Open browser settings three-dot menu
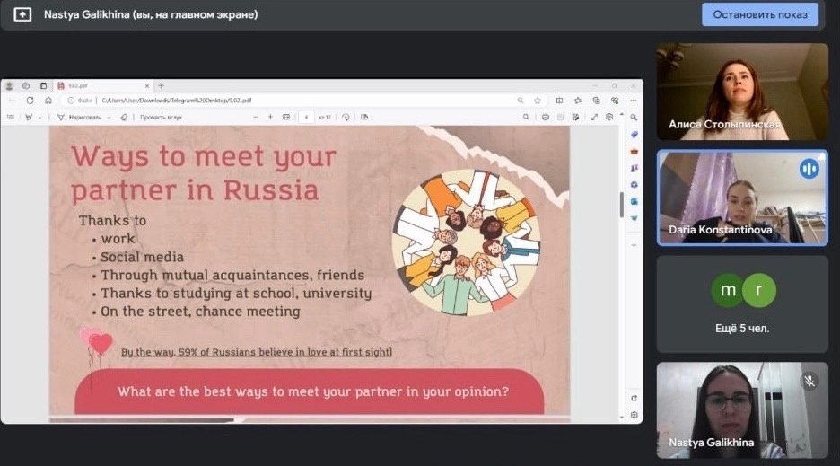Viewport: 840px width, 466px height. (633, 101)
